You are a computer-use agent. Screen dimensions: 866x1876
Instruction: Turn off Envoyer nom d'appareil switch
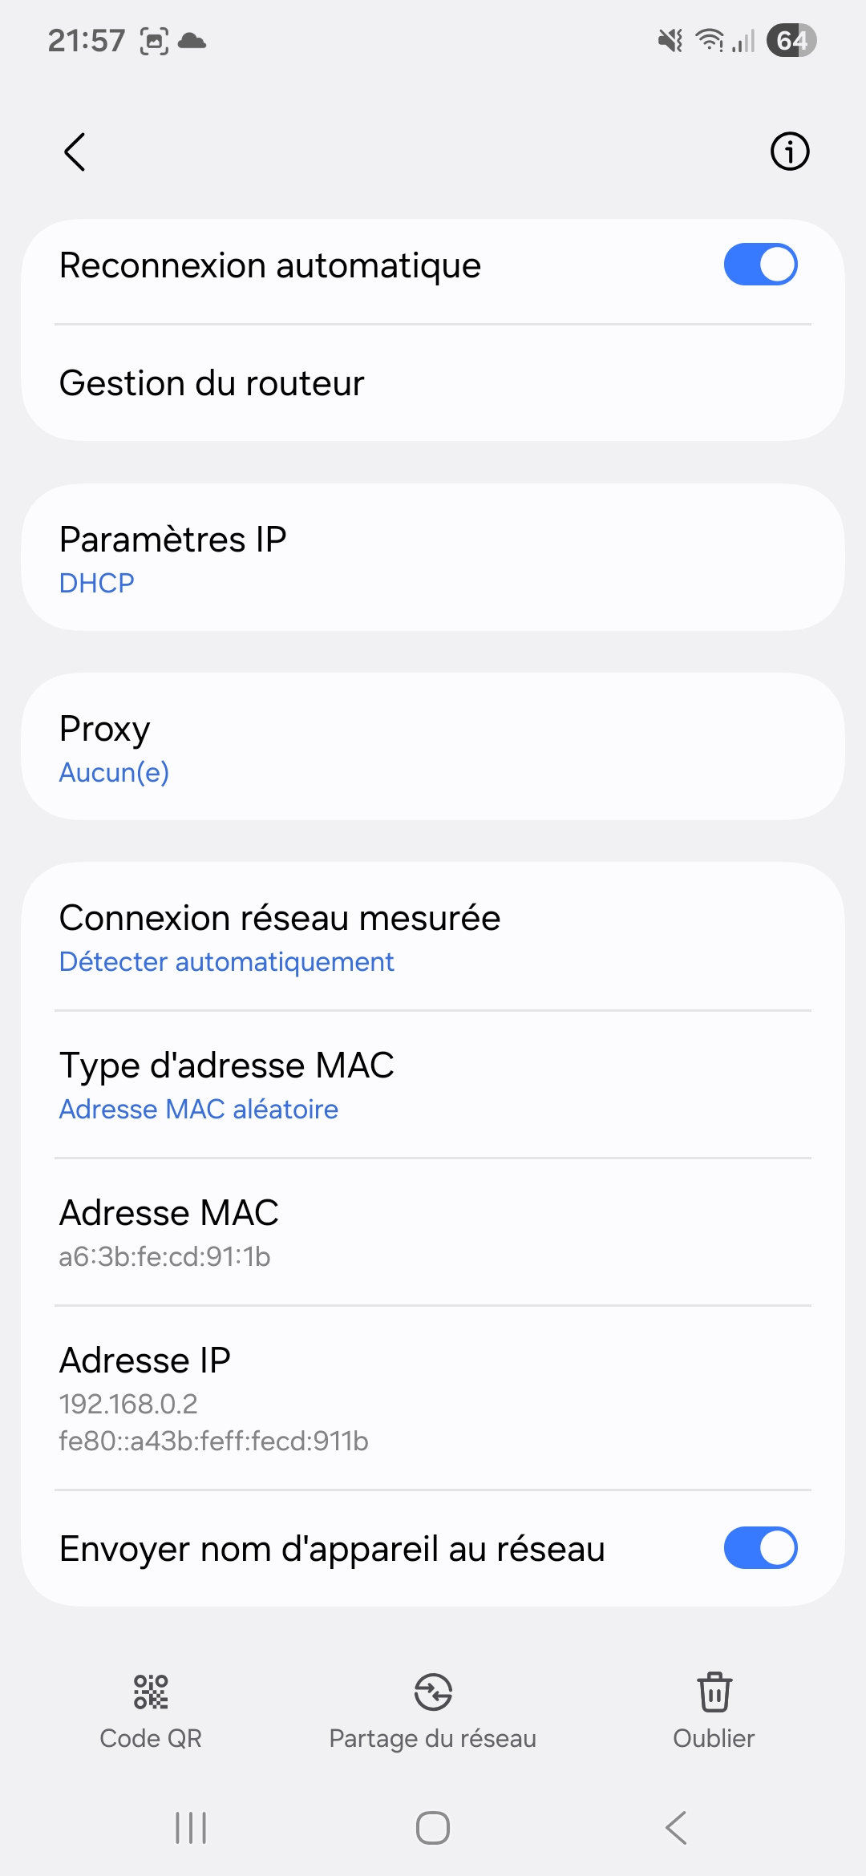pyautogui.click(x=760, y=1548)
